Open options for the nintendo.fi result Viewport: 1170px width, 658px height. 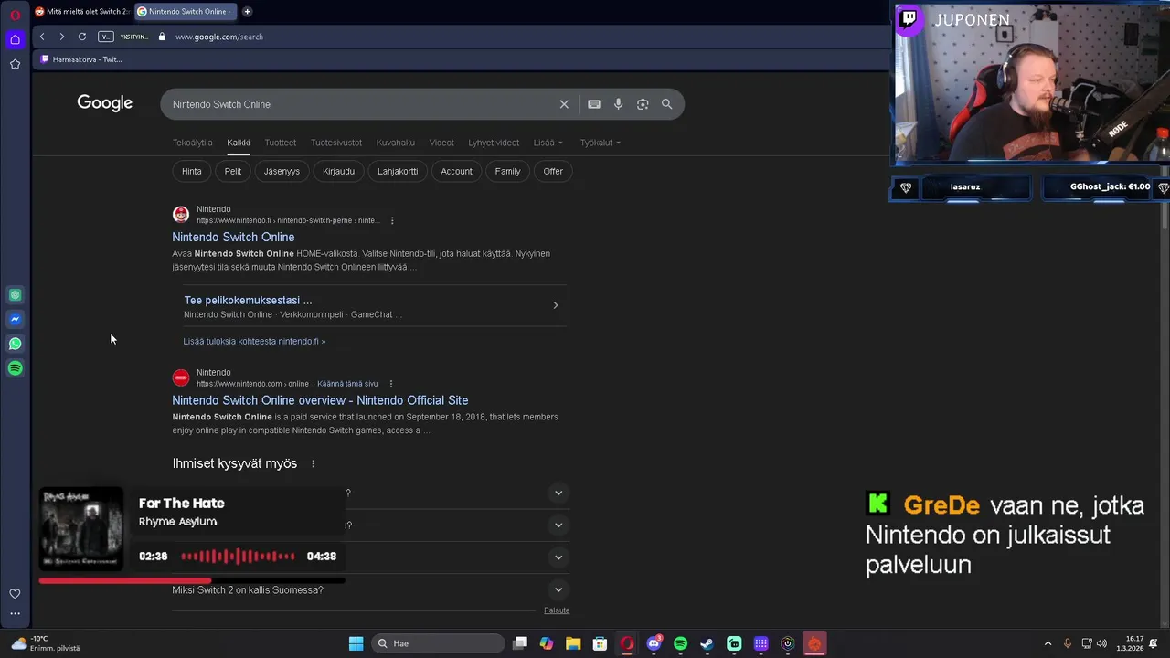pyautogui.click(x=392, y=220)
